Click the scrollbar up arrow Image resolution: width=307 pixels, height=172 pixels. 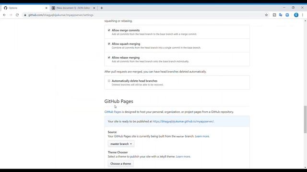[x=305, y=21]
